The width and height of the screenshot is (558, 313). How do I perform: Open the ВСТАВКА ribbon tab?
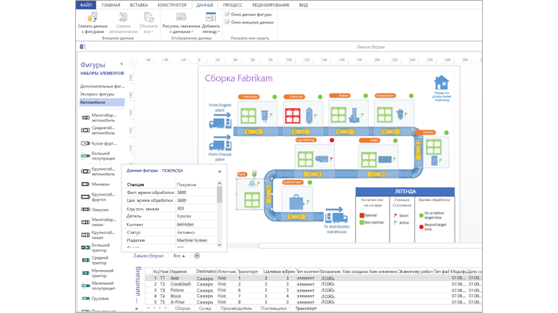139,5
